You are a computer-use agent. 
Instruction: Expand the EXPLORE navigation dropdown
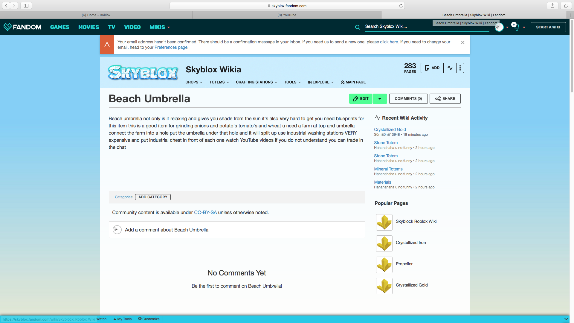[x=320, y=82]
